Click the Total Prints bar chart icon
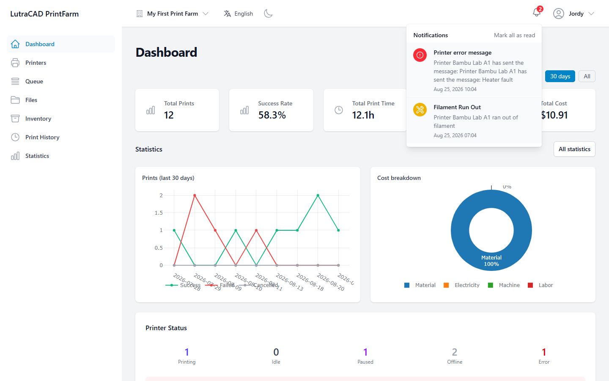This screenshot has height=381, width=609. coord(151,110)
